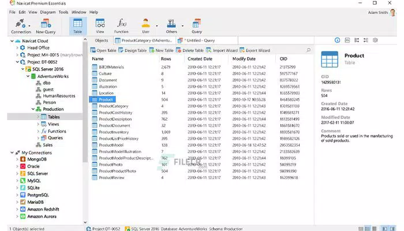The height and width of the screenshot is (231, 404).
Task: Open the User dropdown arrow
Action: click(x=156, y=26)
